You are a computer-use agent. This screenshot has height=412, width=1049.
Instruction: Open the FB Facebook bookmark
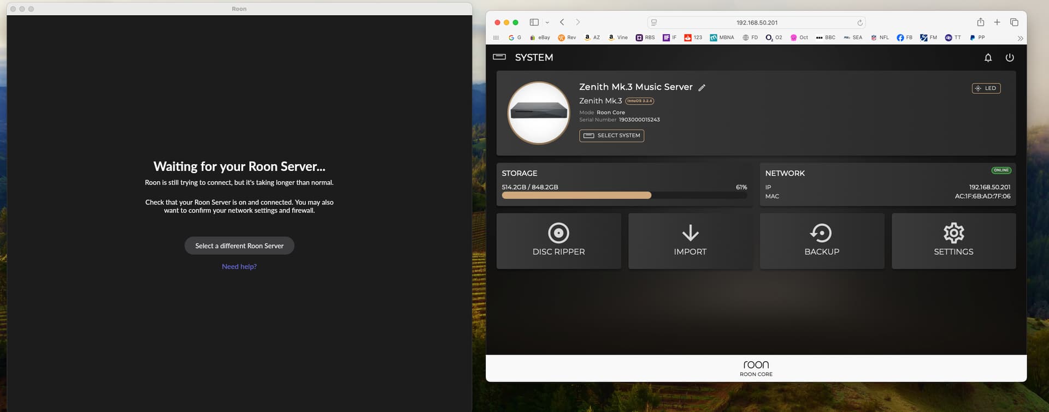click(905, 38)
